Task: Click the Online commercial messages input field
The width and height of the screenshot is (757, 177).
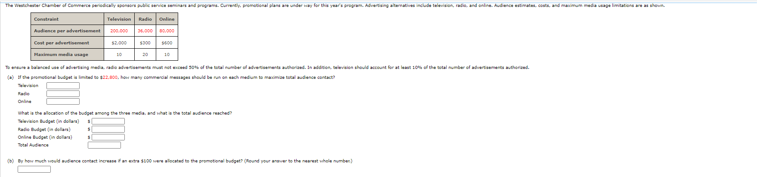Action: (63, 102)
